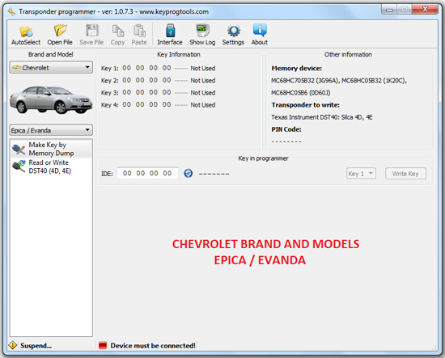Click the 'Suspend...' status bar text

(x=36, y=345)
